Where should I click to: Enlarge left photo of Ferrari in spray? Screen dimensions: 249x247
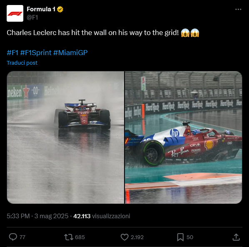(x=65, y=137)
